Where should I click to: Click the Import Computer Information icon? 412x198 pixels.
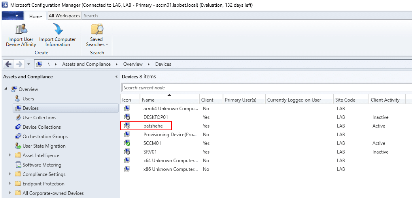point(58,29)
